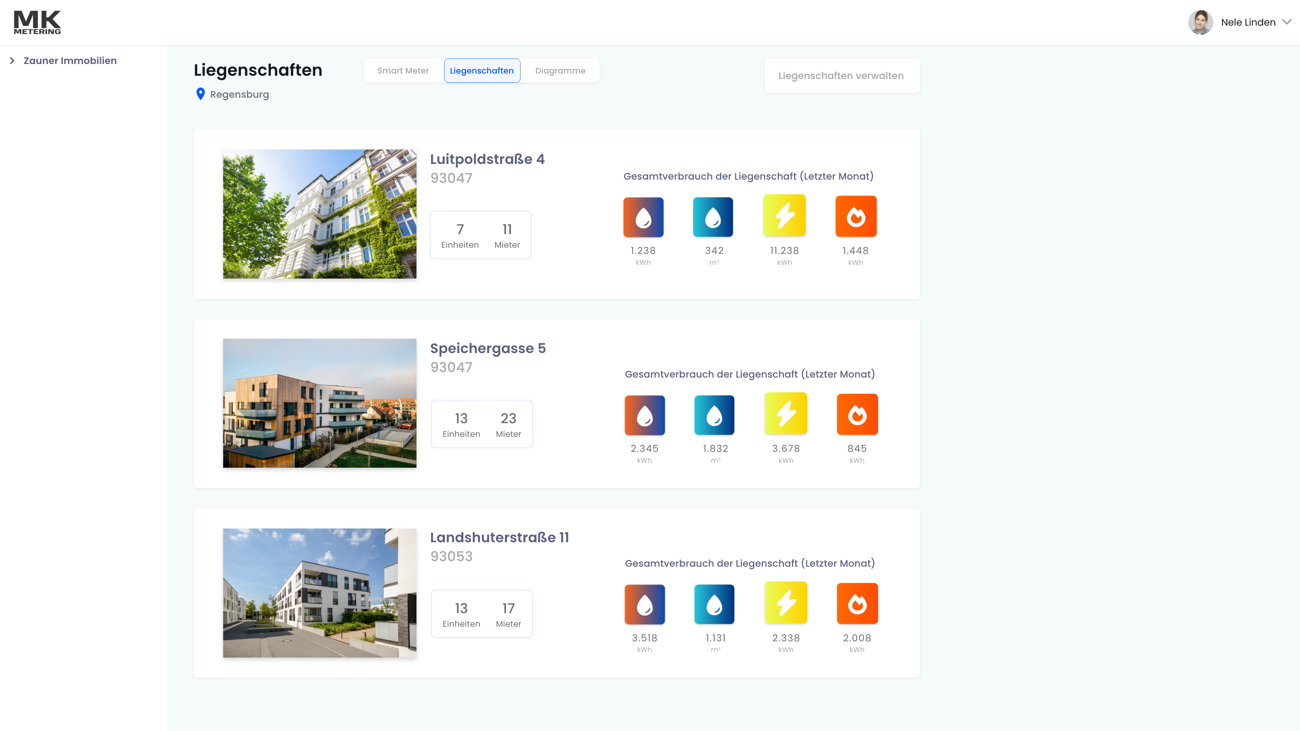This screenshot has height=731, width=1300.
Task: Click the blue water icon for Luitpoldstraße 4
Action: (x=713, y=217)
